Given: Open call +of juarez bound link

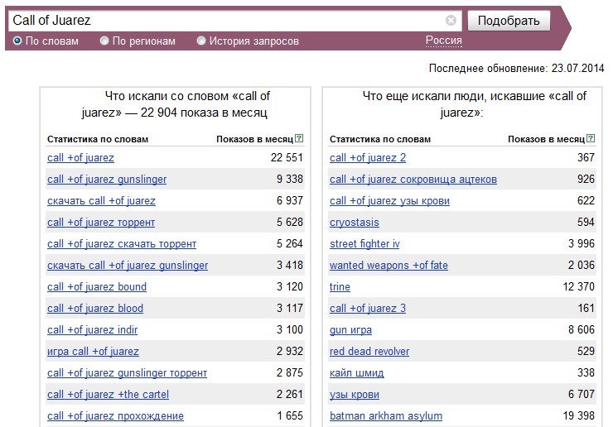Looking at the screenshot, I should coord(97,287).
